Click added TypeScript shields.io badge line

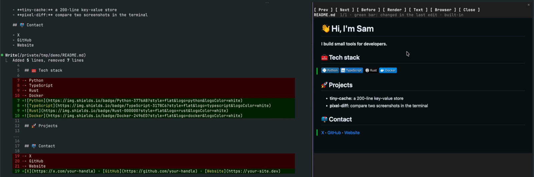coord(154,106)
